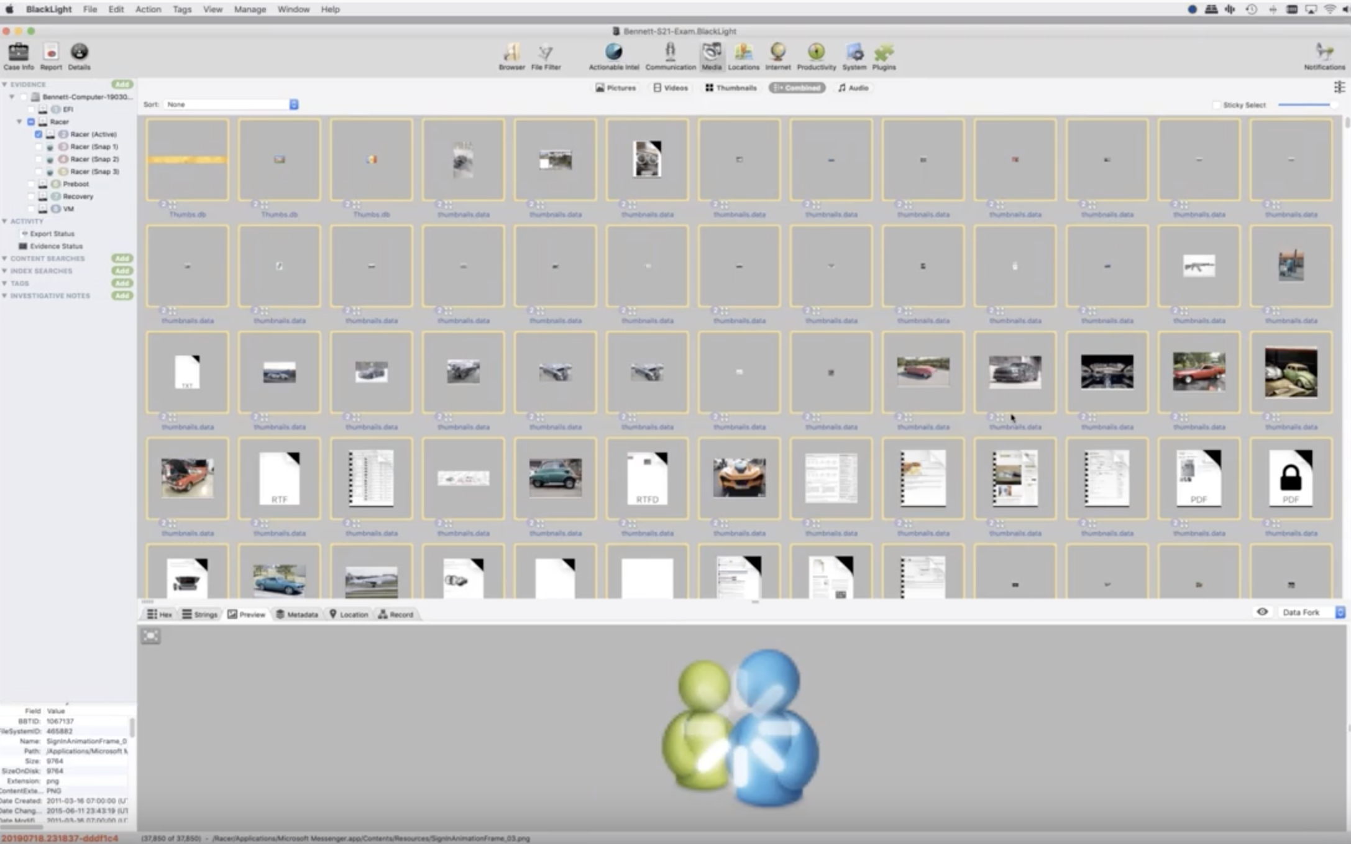The width and height of the screenshot is (1351, 844).
Task: Collapse the Racer tree node
Action: 19,122
